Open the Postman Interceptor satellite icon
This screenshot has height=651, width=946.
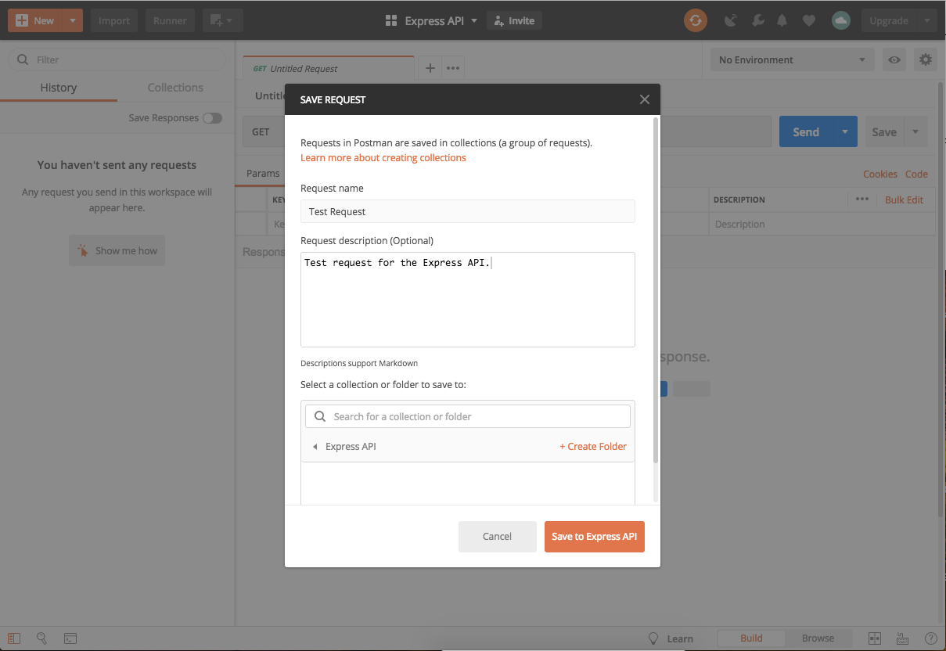pos(730,20)
